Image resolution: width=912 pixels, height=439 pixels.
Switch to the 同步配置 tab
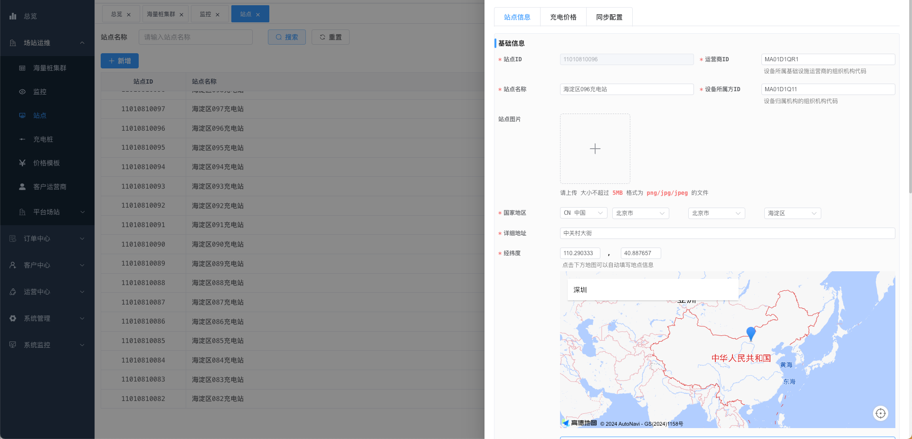pos(609,17)
